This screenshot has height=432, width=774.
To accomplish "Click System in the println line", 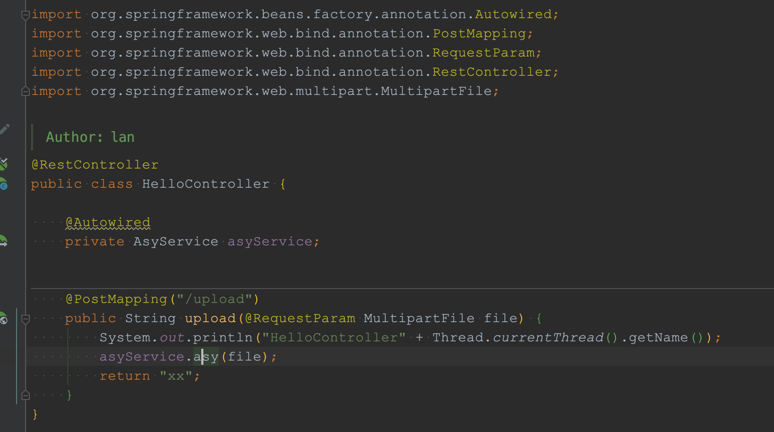I will tap(125, 338).
